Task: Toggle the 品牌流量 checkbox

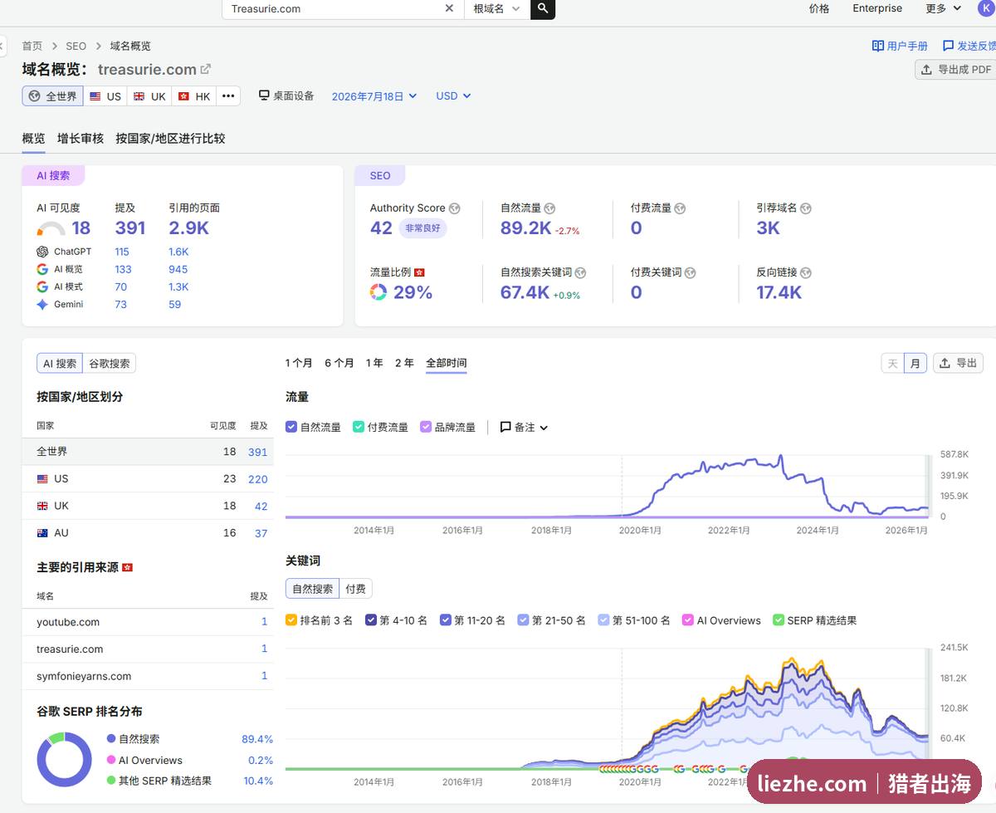Action: (426, 427)
